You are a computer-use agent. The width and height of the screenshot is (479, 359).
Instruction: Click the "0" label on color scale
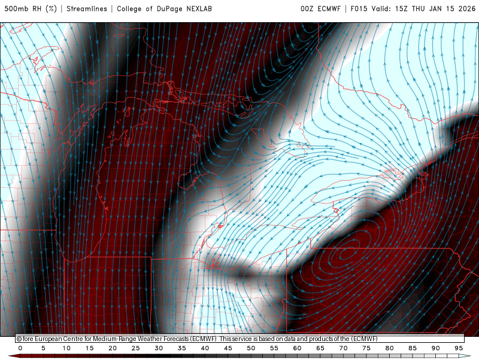pos(20,348)
